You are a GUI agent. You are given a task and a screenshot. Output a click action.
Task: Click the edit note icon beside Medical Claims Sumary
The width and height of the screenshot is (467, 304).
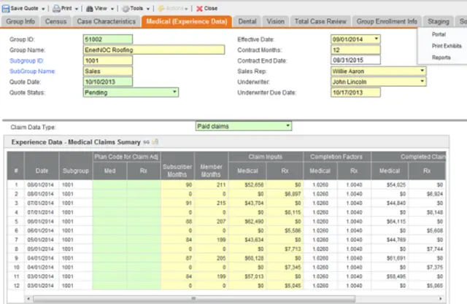pyautogui.click(x=155, y=142)
